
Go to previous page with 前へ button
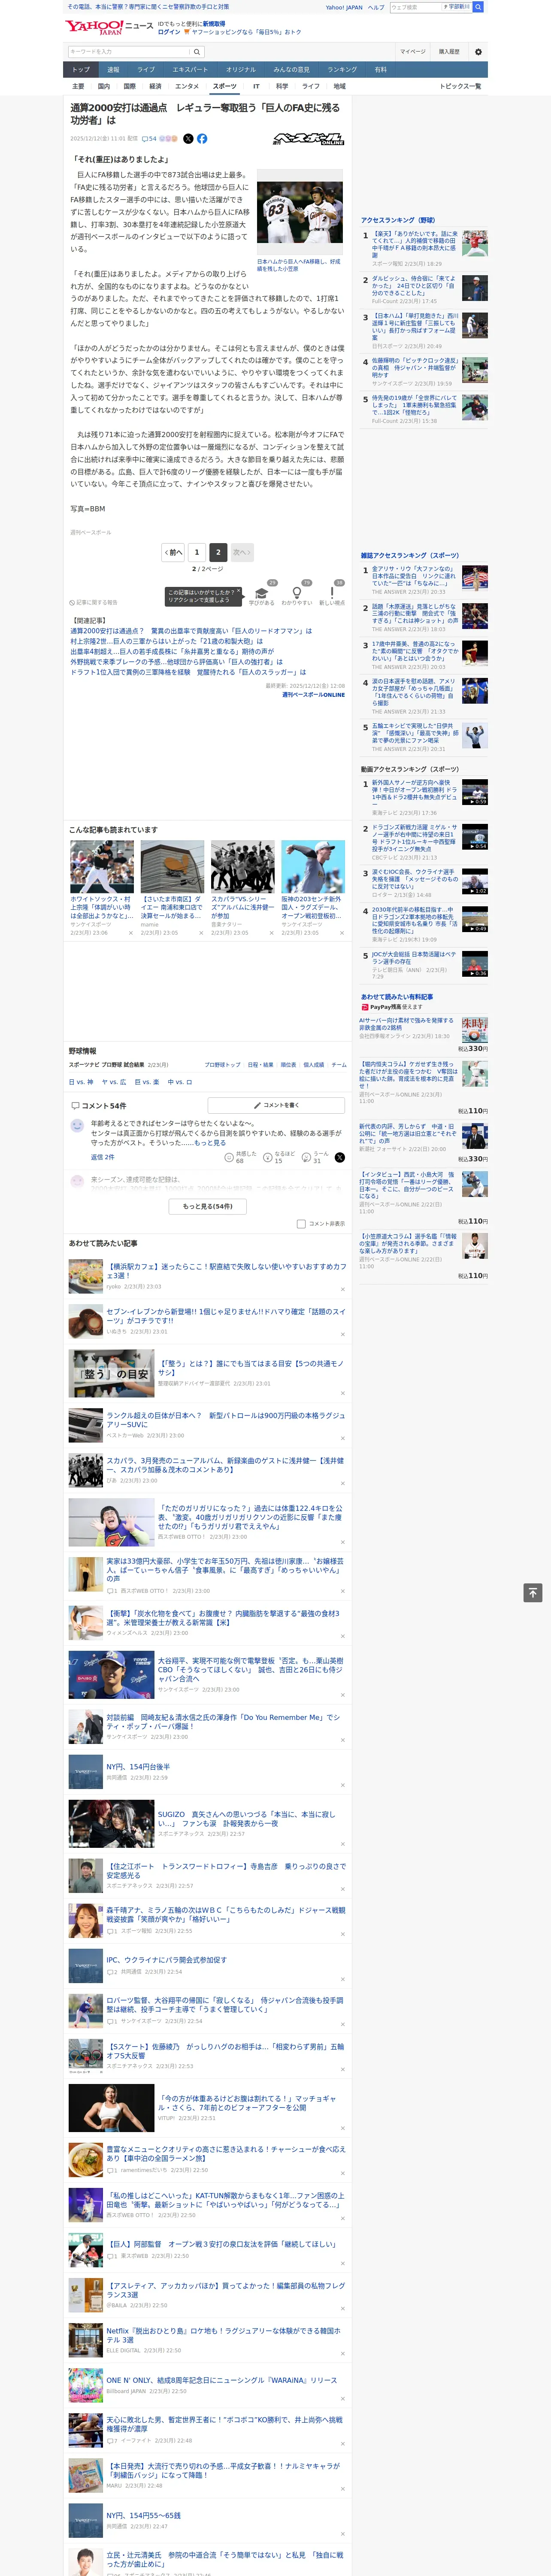coord(174,552)
